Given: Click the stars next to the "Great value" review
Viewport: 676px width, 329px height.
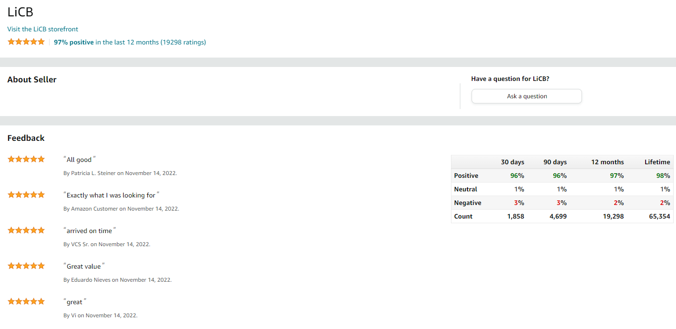Looking at the screenshot, I should [26, 266].
